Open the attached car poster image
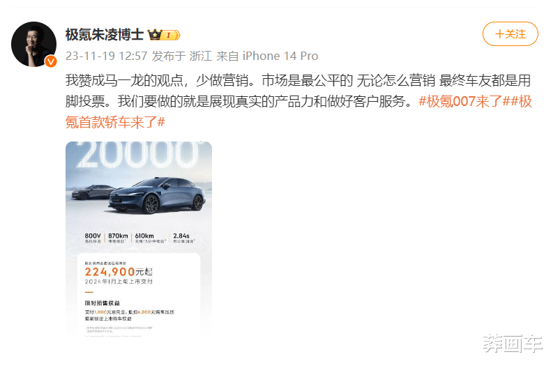553x366 pixels. (x=139, y=238)
